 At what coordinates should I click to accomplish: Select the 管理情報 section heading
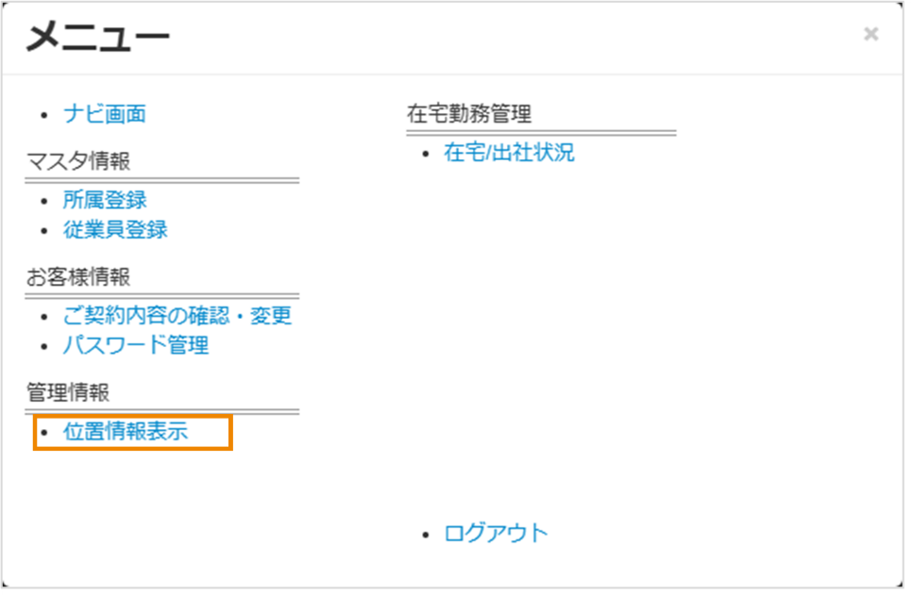coord(66,392)
